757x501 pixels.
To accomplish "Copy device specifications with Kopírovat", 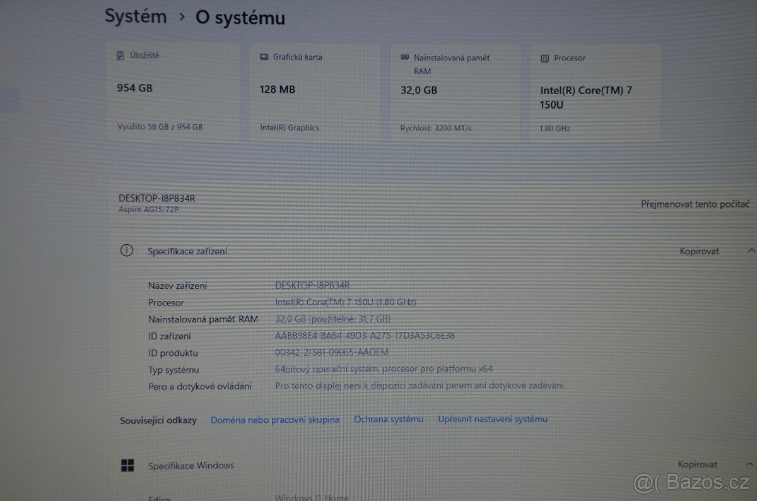I will tap(699, 251).
